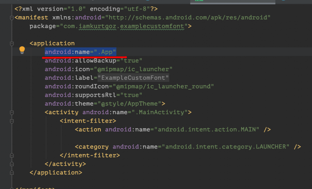Click the package name com.iamkurtgoz.examplecustomfont

(124, 26)
